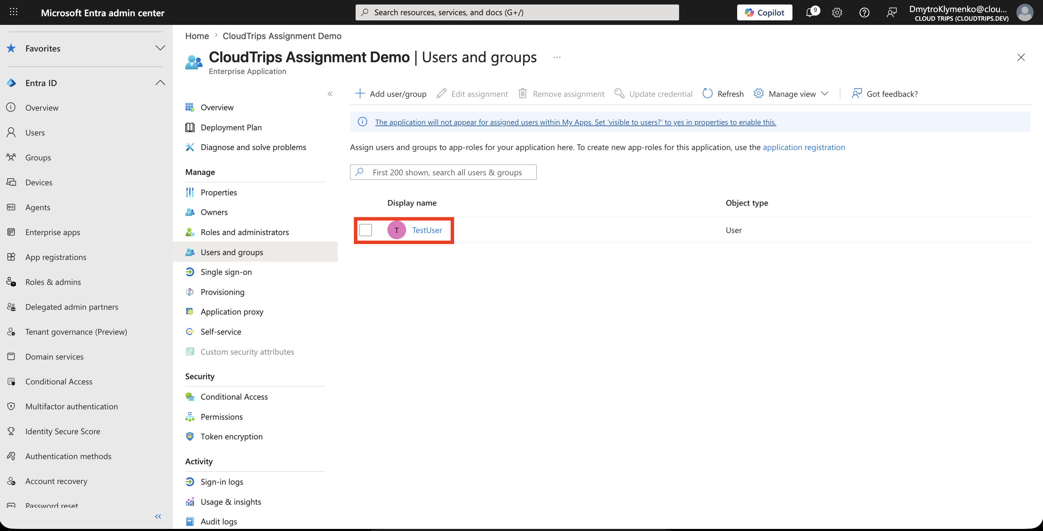Image resolution: width=1043 pixels, height=531 pixels.
Task: Collapse the Entra ID section
Action: coord(160,83)
